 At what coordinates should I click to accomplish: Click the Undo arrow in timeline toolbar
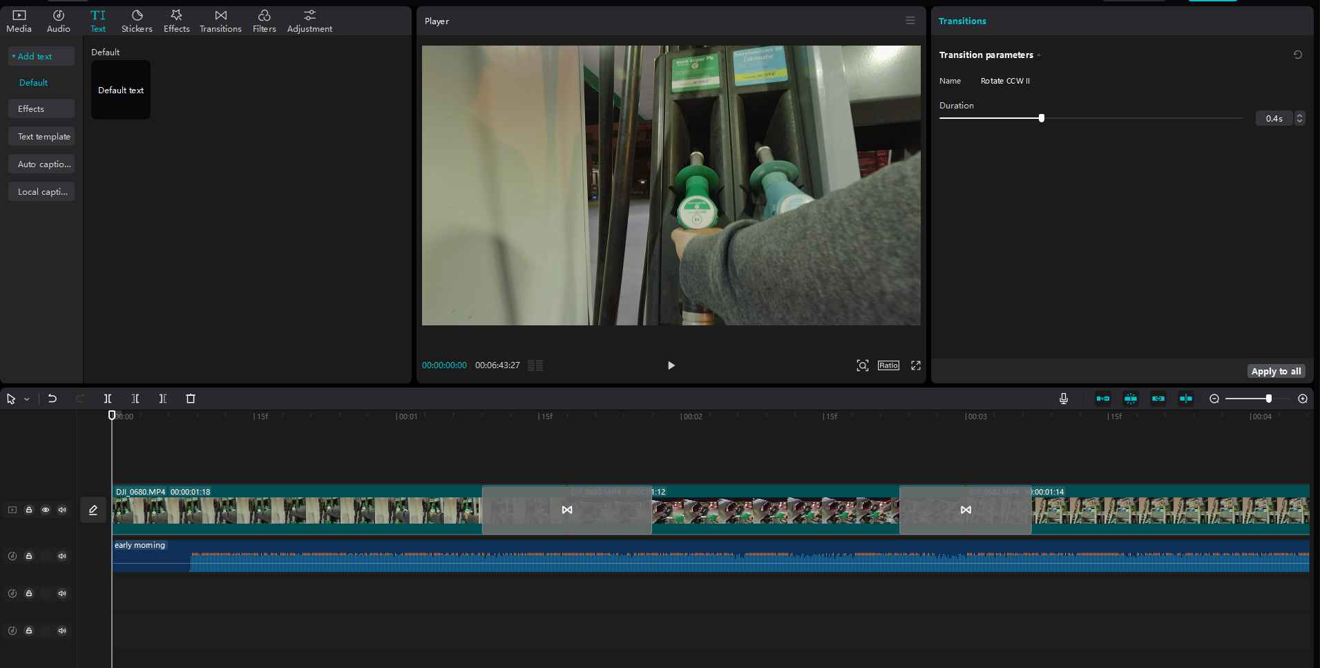tap(52, 399)
